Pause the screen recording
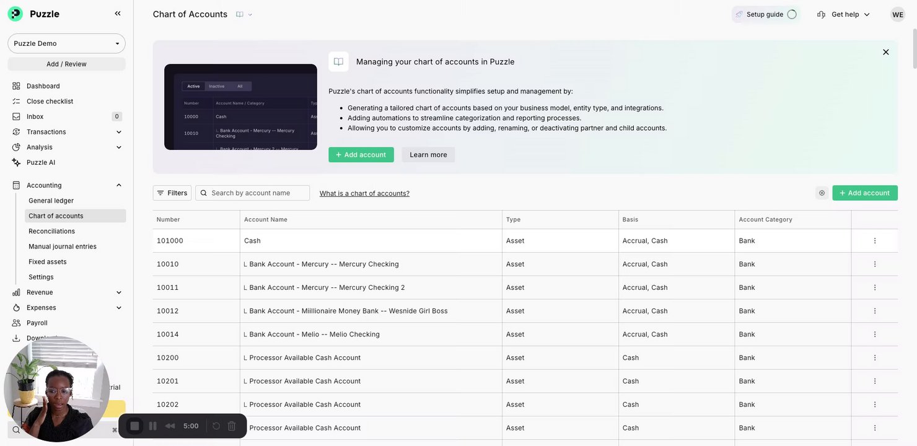The width and height of the screenshot is (917, 446). point(152,426)
